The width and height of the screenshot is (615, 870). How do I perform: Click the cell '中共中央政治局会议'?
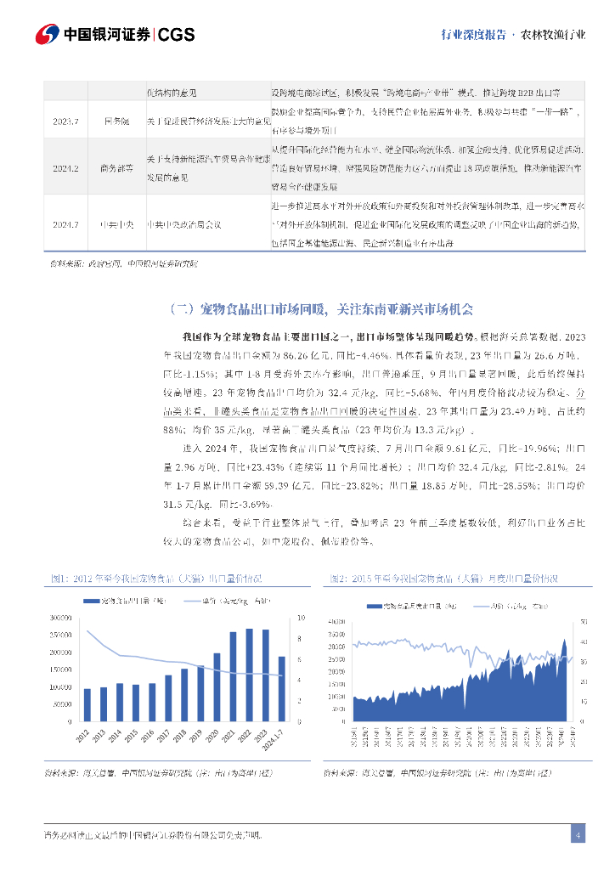click(184, 224)
